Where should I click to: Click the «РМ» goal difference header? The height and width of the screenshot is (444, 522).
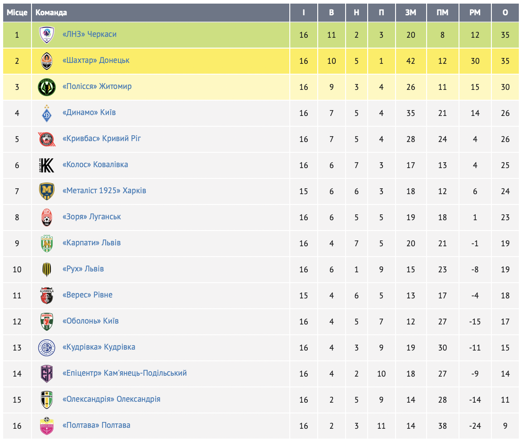(x=475, y=13)
